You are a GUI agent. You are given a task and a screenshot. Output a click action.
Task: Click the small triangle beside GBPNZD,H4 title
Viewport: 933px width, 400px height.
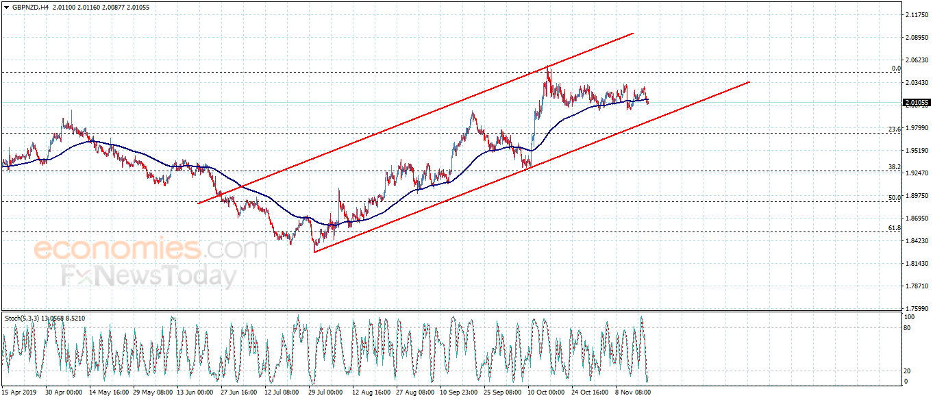[5, 7]
